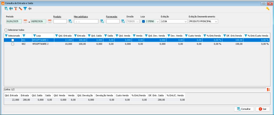274x115 pixels.
Task: Tick the checkbox for VRSOFTWARE 1 row
Action: 13,40
